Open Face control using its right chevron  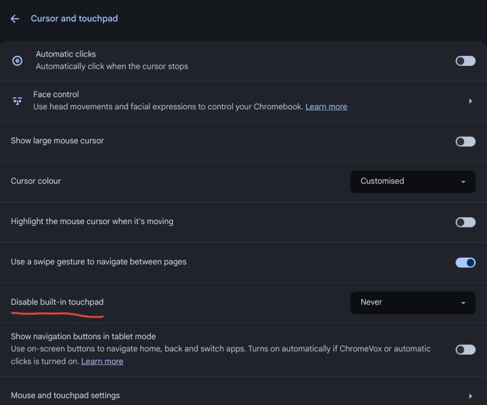pyautogui.click(x=470, y=101)
